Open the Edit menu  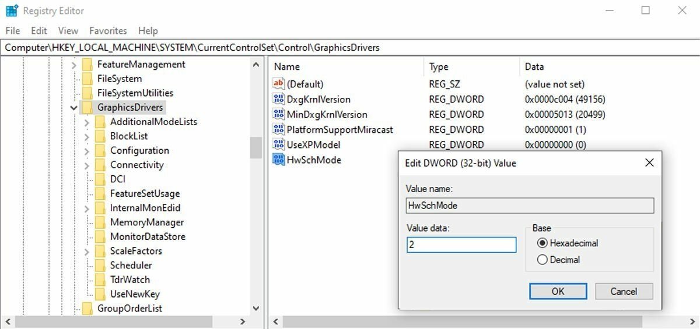click(x=39, y=31)
